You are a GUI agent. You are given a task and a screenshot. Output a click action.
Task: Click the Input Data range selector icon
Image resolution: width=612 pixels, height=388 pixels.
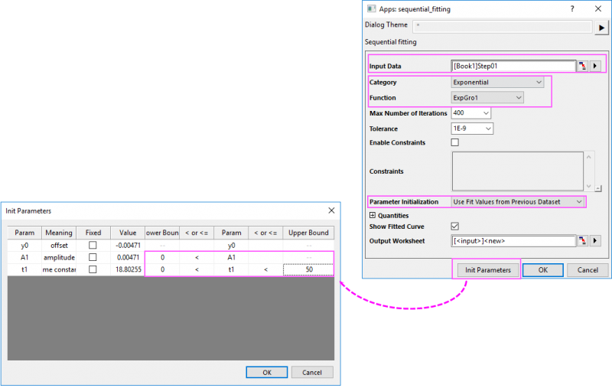[583, 67]
